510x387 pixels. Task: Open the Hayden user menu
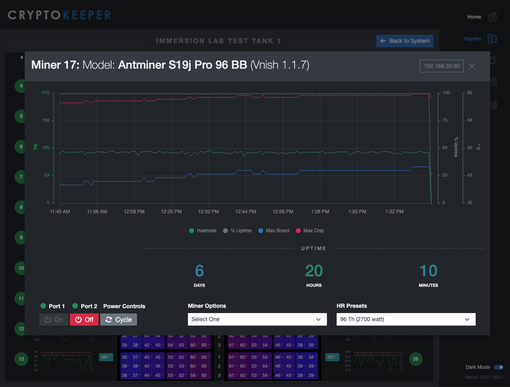coord(472,38)
